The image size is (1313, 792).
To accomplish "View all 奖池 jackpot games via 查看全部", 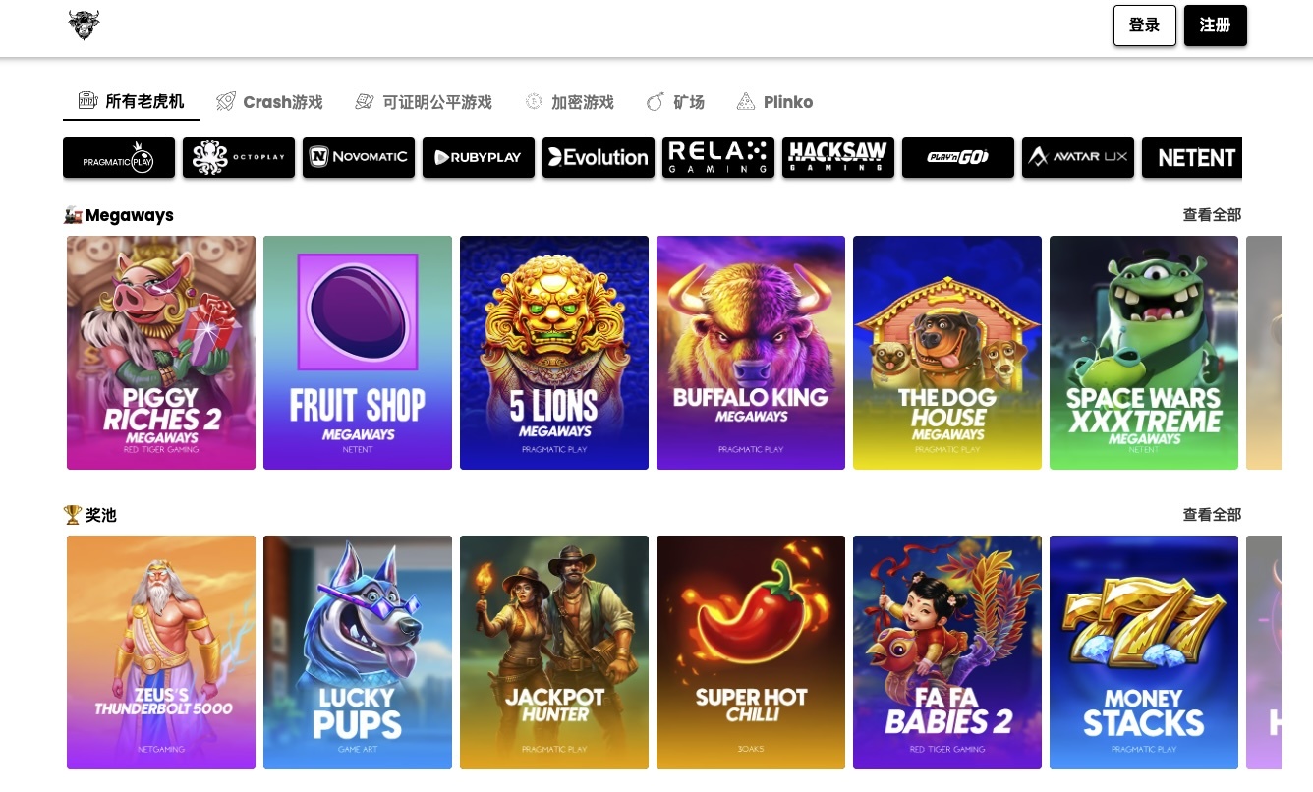I will [x=1212, y=515].
